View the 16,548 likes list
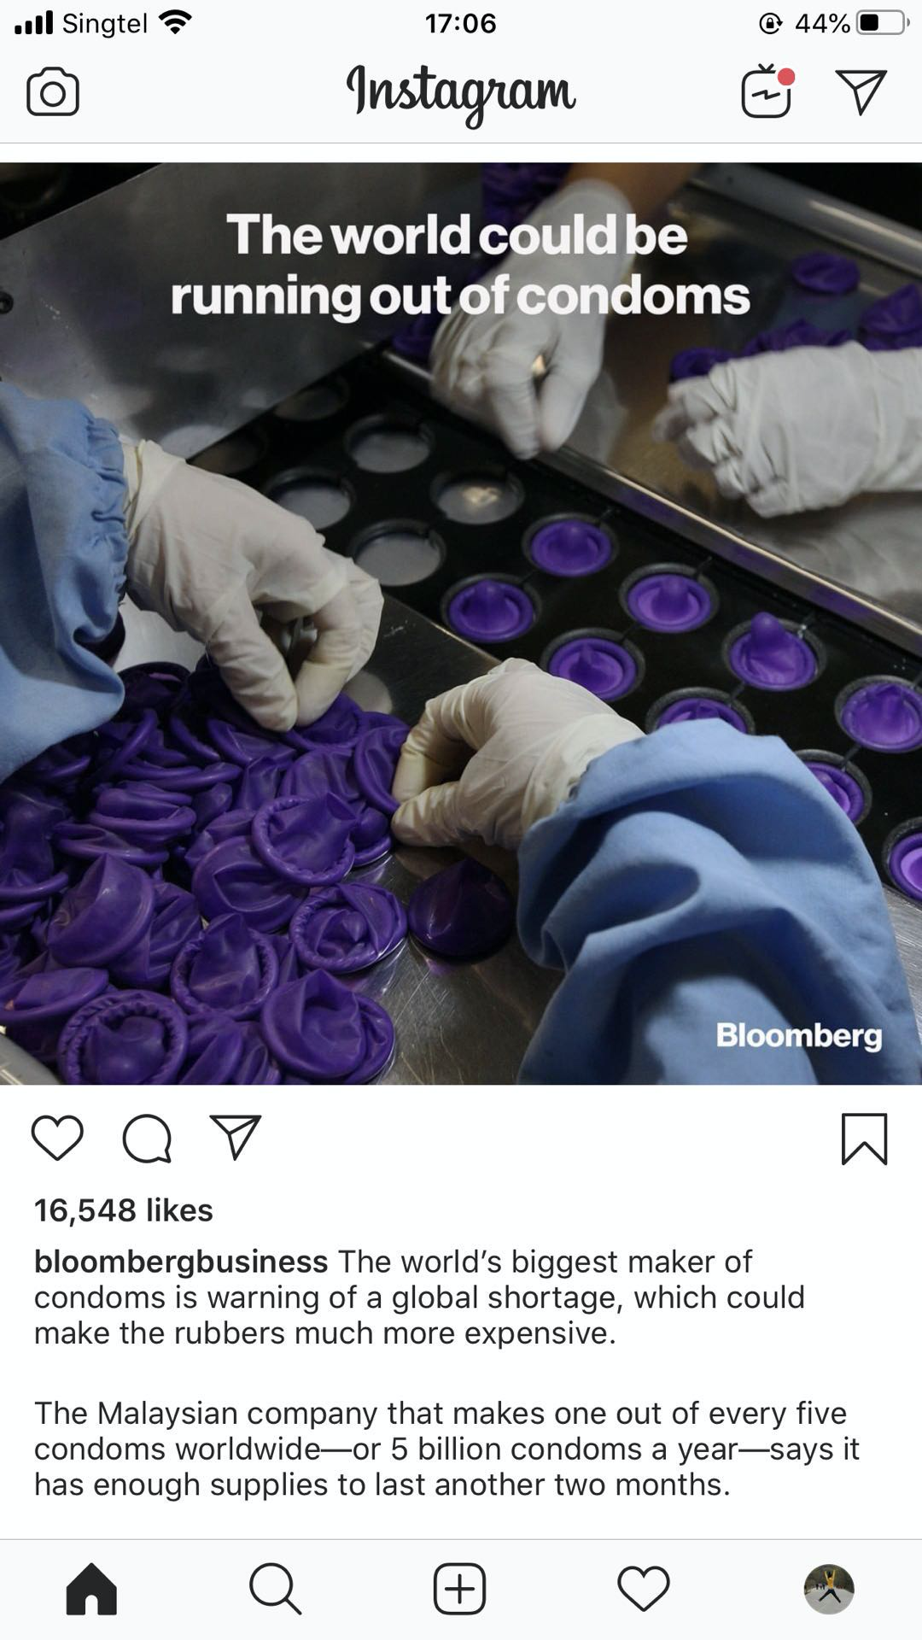This screenshot has height=1640, width=922. tap(124, 1209)
